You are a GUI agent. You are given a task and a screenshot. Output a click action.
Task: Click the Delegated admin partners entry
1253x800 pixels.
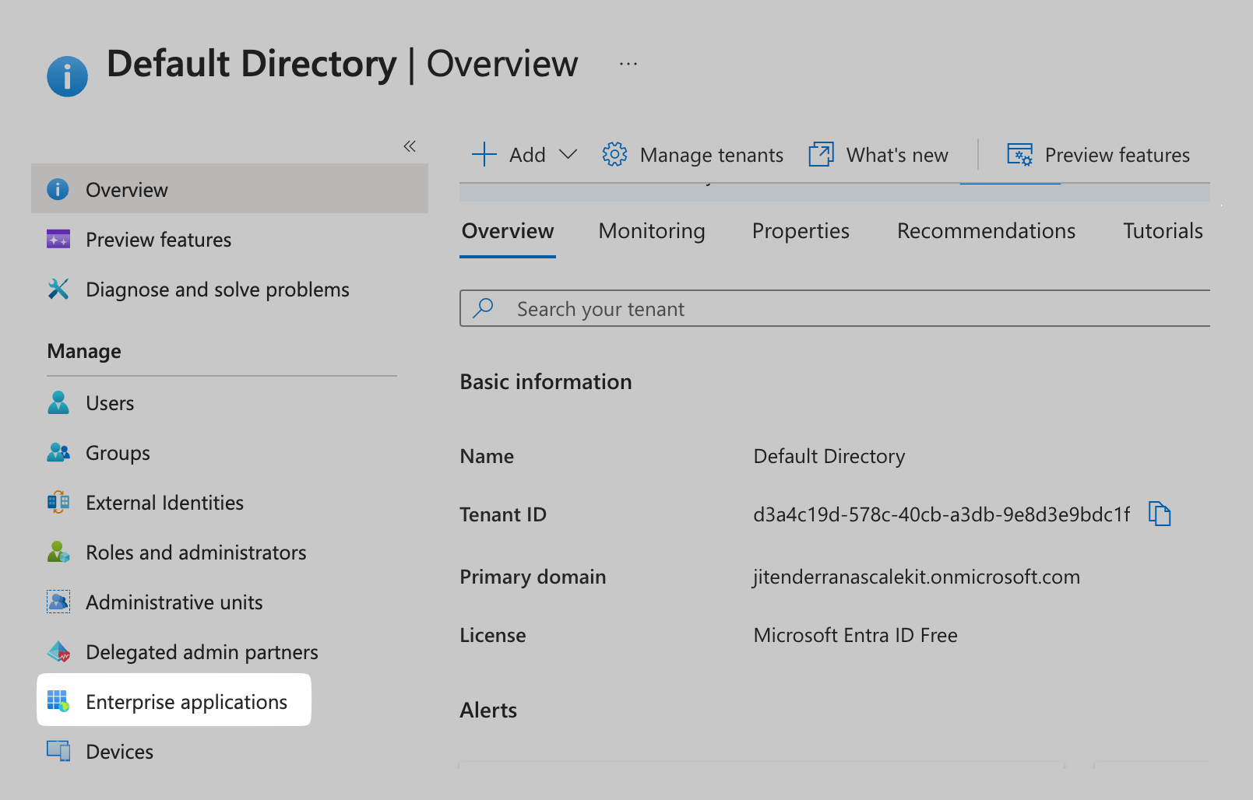201,652
